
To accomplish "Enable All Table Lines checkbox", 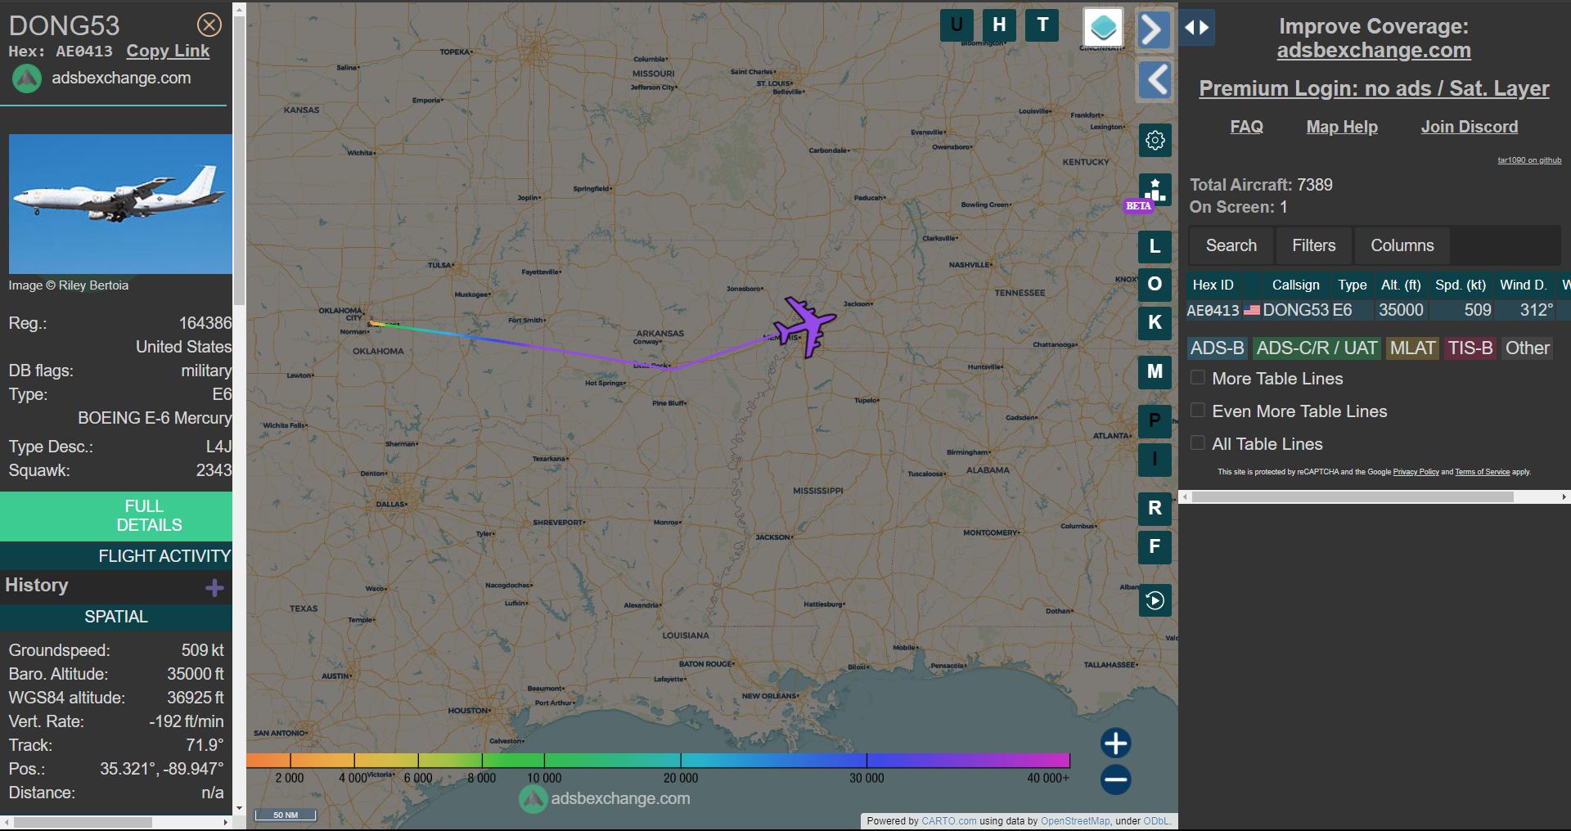I will click(x=1197, y=443).
